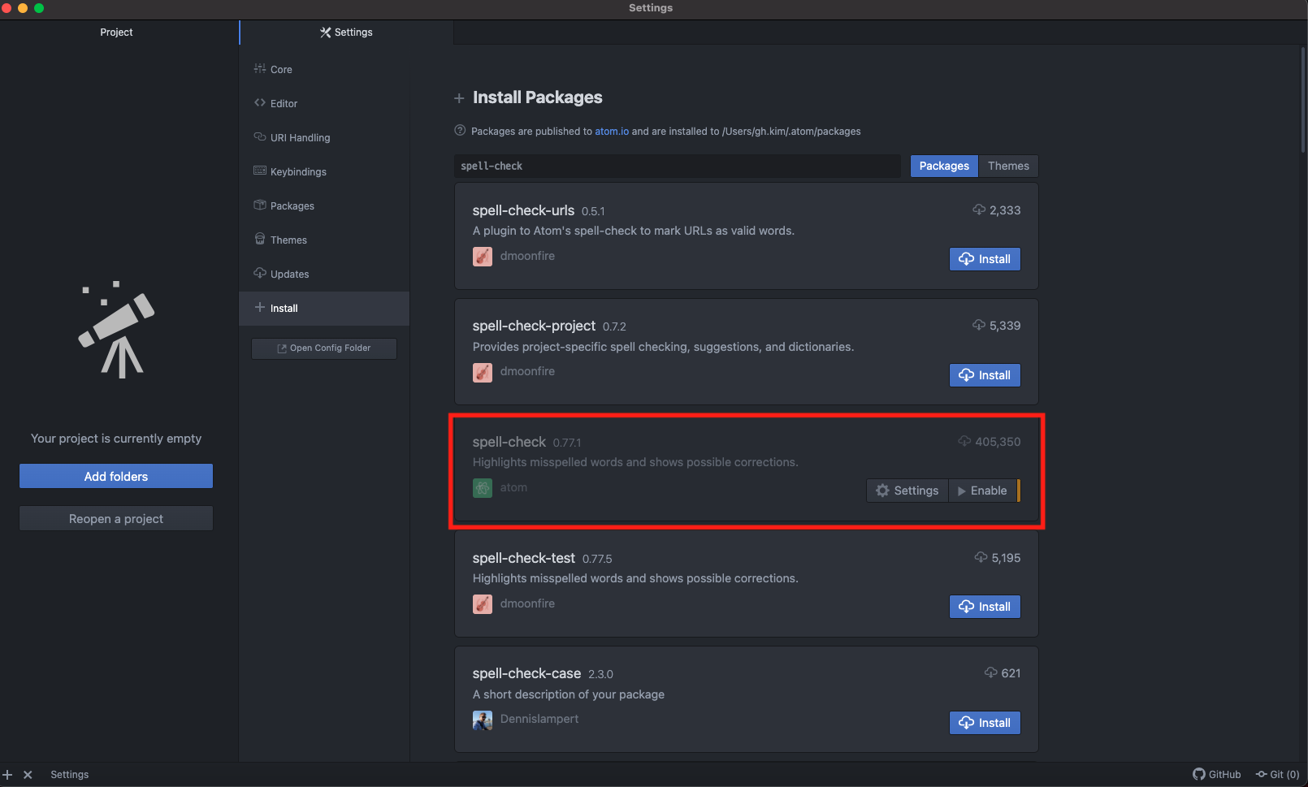Open the spell-check-project package title
1308x787 pixels.
(x=534, y=326)
